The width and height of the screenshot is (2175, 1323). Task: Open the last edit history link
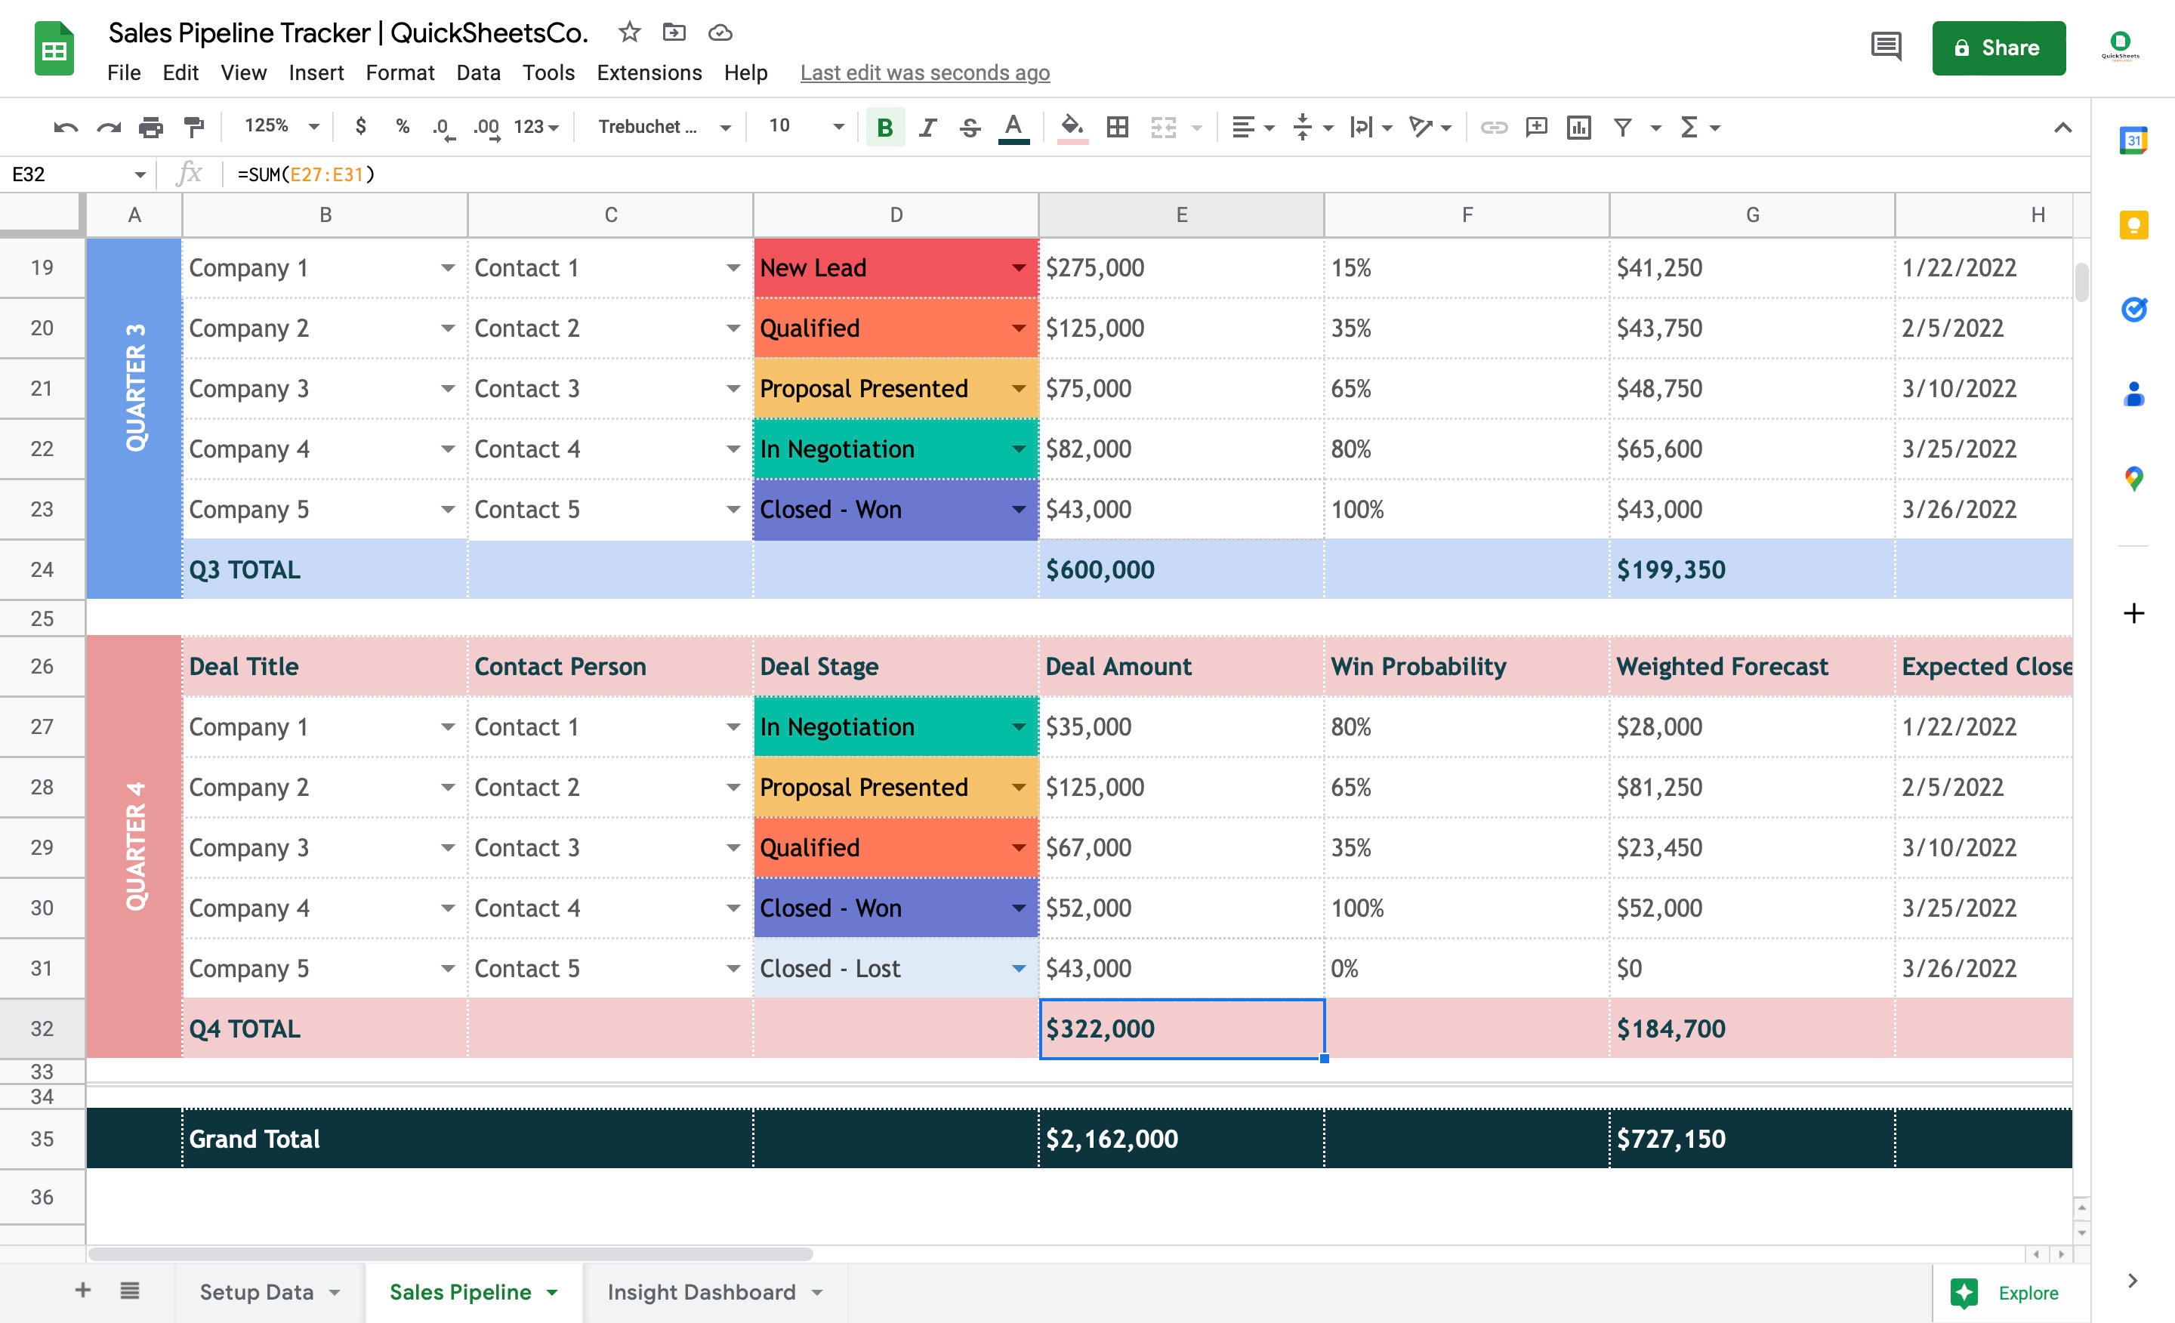[x=924, y=72]
